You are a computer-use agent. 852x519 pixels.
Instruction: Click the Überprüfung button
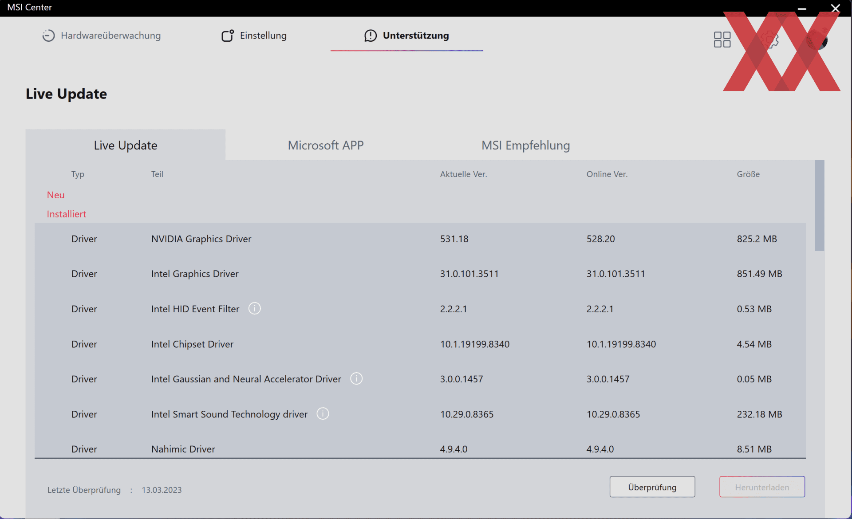[x=652, y=487]
